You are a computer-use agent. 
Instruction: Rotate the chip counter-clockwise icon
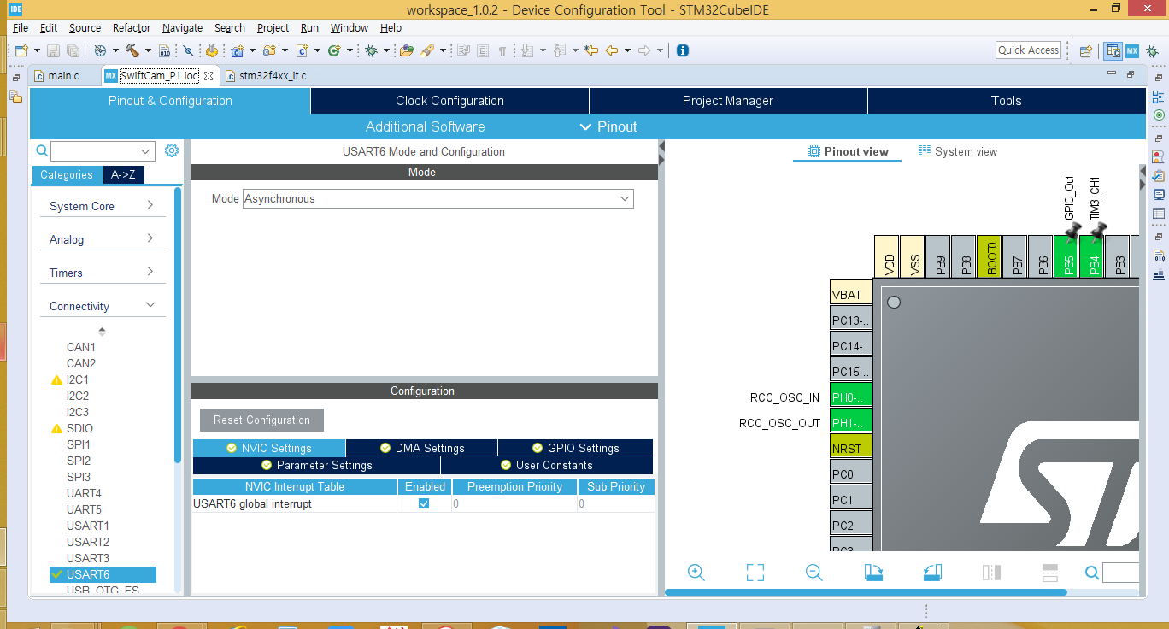click(932, 573)
